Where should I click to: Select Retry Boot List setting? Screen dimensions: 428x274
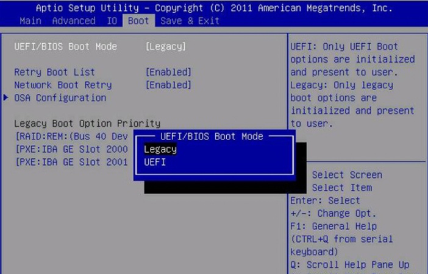[55, 72]
